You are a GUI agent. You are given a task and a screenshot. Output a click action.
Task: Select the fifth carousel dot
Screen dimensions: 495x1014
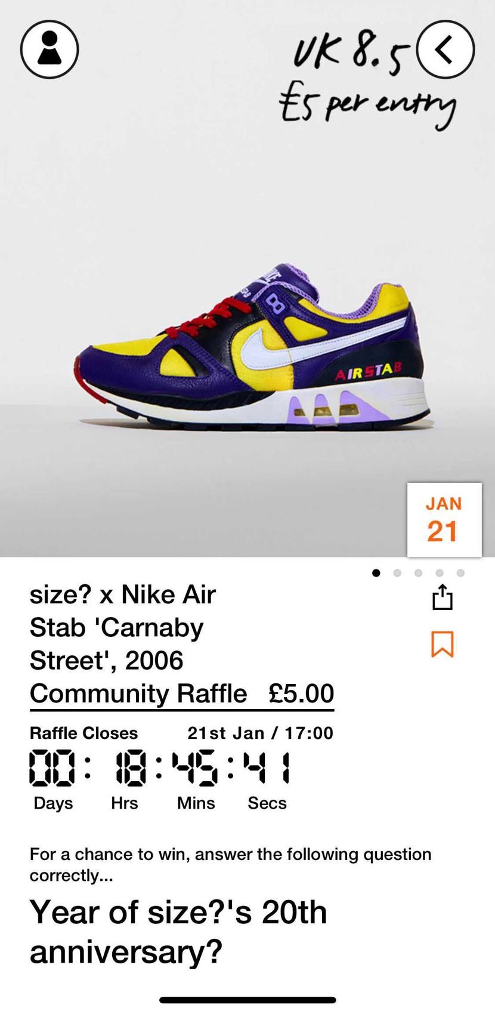460,573
